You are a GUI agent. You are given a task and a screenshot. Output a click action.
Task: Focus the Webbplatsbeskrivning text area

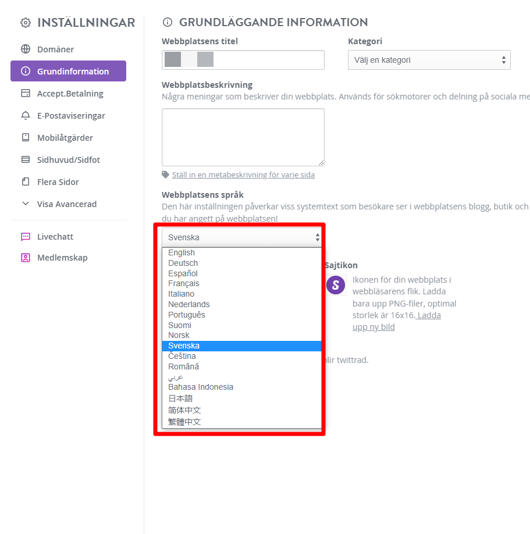click(243, 137)
